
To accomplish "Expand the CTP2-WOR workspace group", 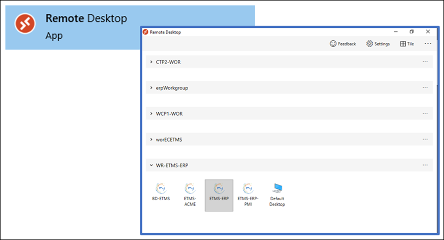I will point(151,62).
